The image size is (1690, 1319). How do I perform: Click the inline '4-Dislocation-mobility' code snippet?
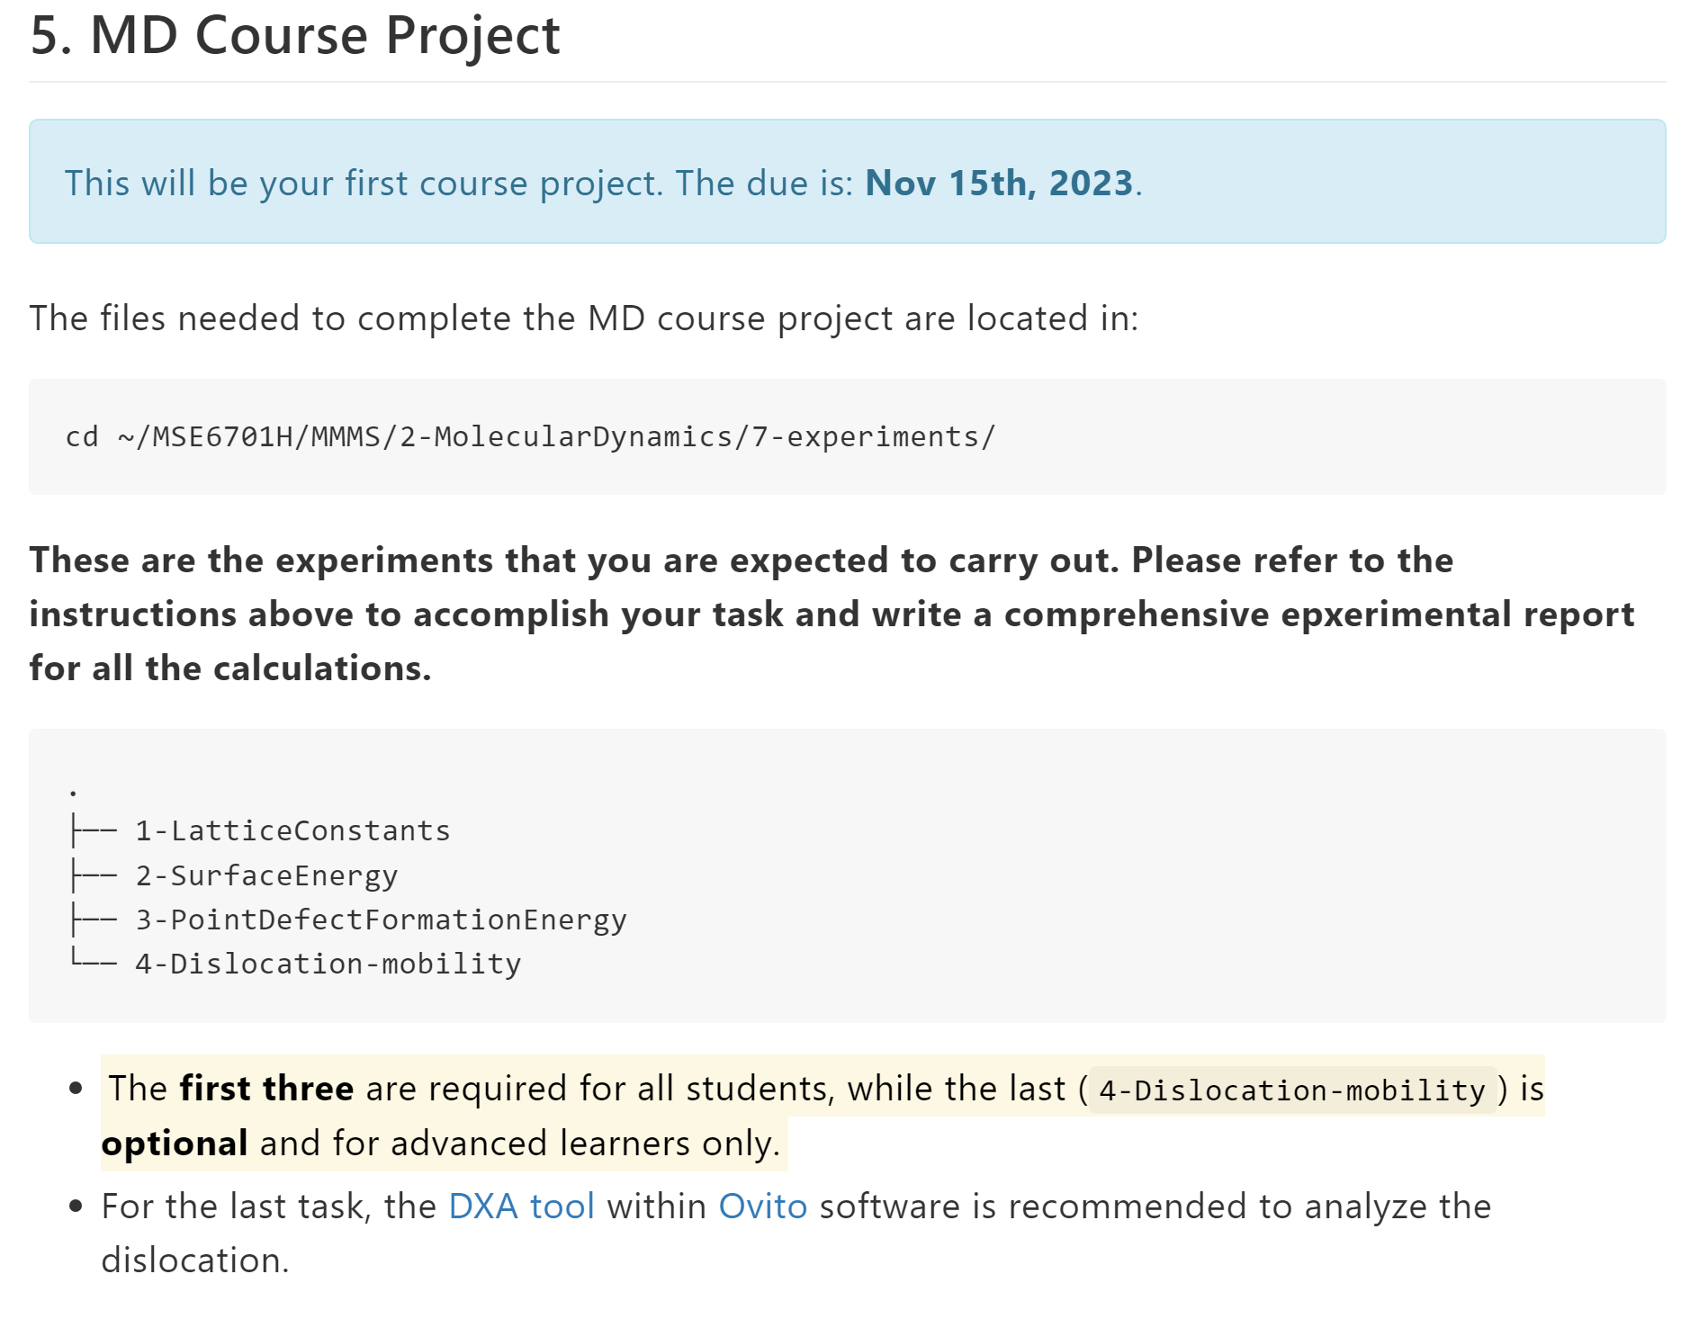pyautogui.click(x=1291, y=1090)
